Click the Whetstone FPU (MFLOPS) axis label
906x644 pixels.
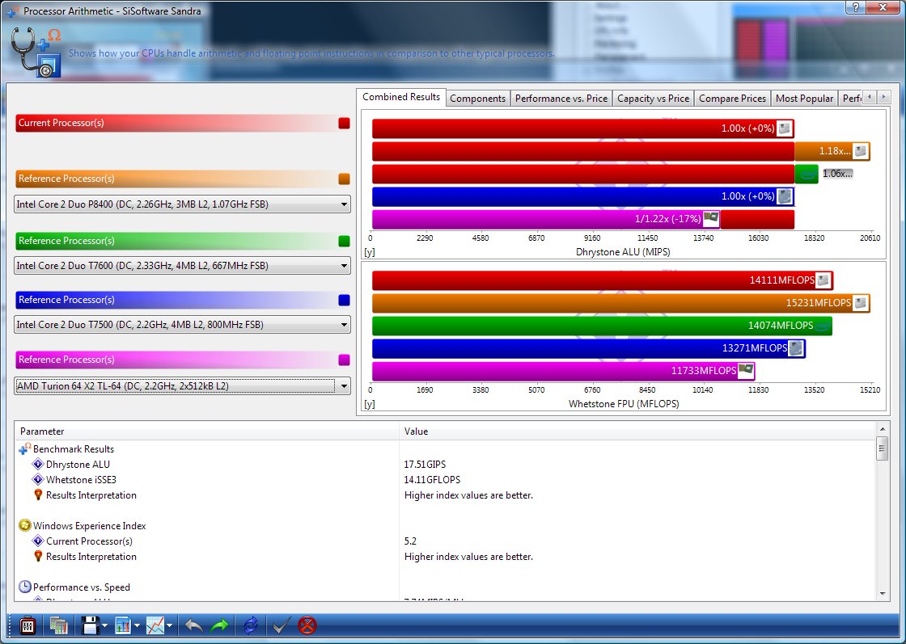624,404
